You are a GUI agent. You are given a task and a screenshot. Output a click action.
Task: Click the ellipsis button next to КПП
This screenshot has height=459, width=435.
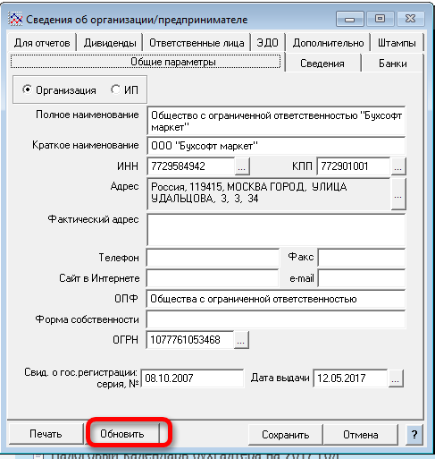click(x=398, y=166)
